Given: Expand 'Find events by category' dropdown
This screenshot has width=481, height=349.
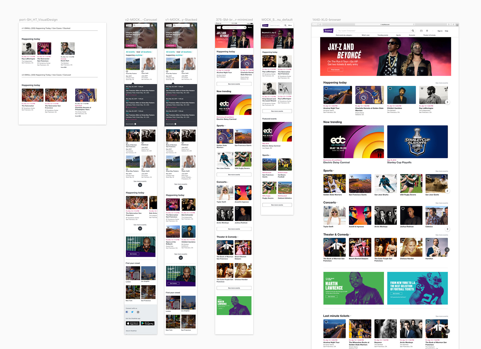Looking at the screenshot, I should tap(344, 35).
